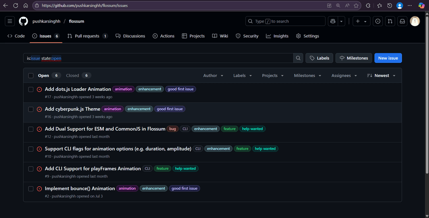The height and width of the screenshot is (218, 429).
Task: Click the site padlock icon in address bar
Action: click(37, 6)
